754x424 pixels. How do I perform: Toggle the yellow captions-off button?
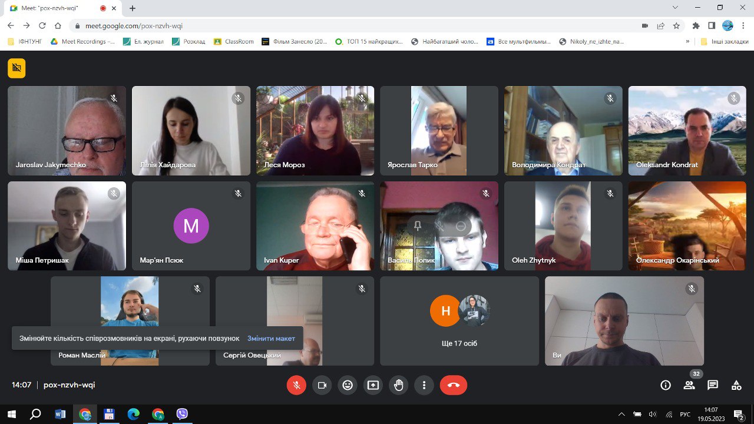pos(16,68)
